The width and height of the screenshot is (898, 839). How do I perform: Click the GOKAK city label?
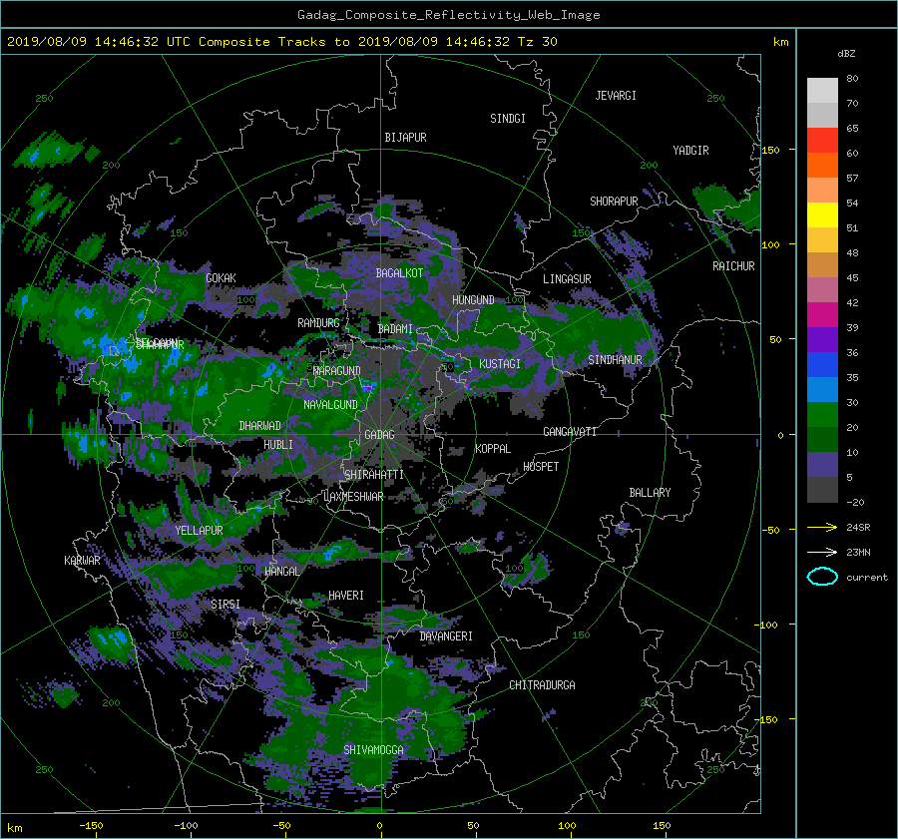pyautogui.click(x=221, y=277)
